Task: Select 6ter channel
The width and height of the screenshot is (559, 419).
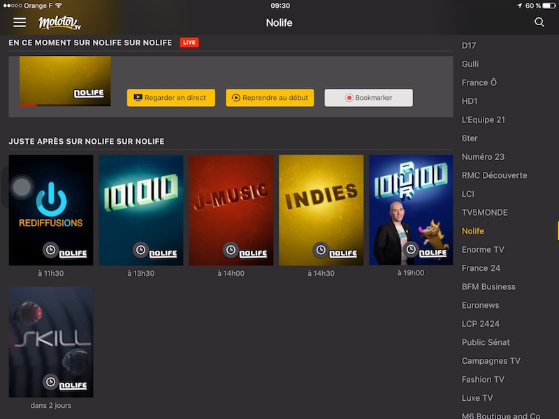Action: [470, 138]
